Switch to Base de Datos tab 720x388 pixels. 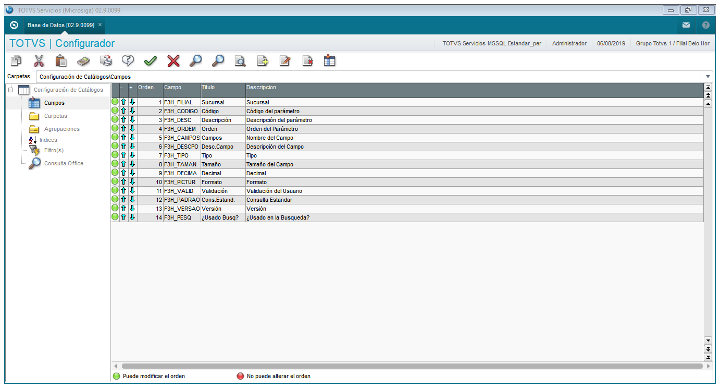(x=60, y=25)
